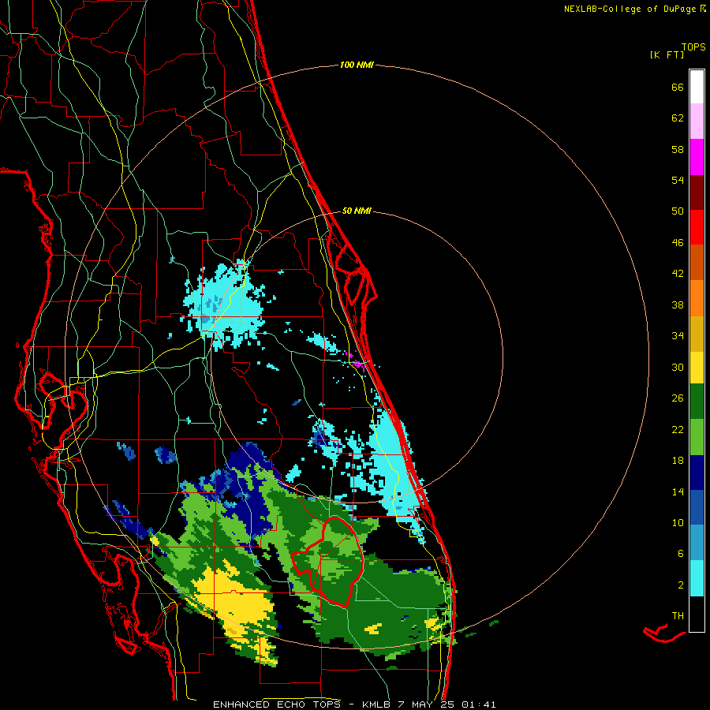Click inside the Lake Okeechobee outline
The height and width of the screenshot is (710, 710).
pyautogui.click(x=334, y=562)
